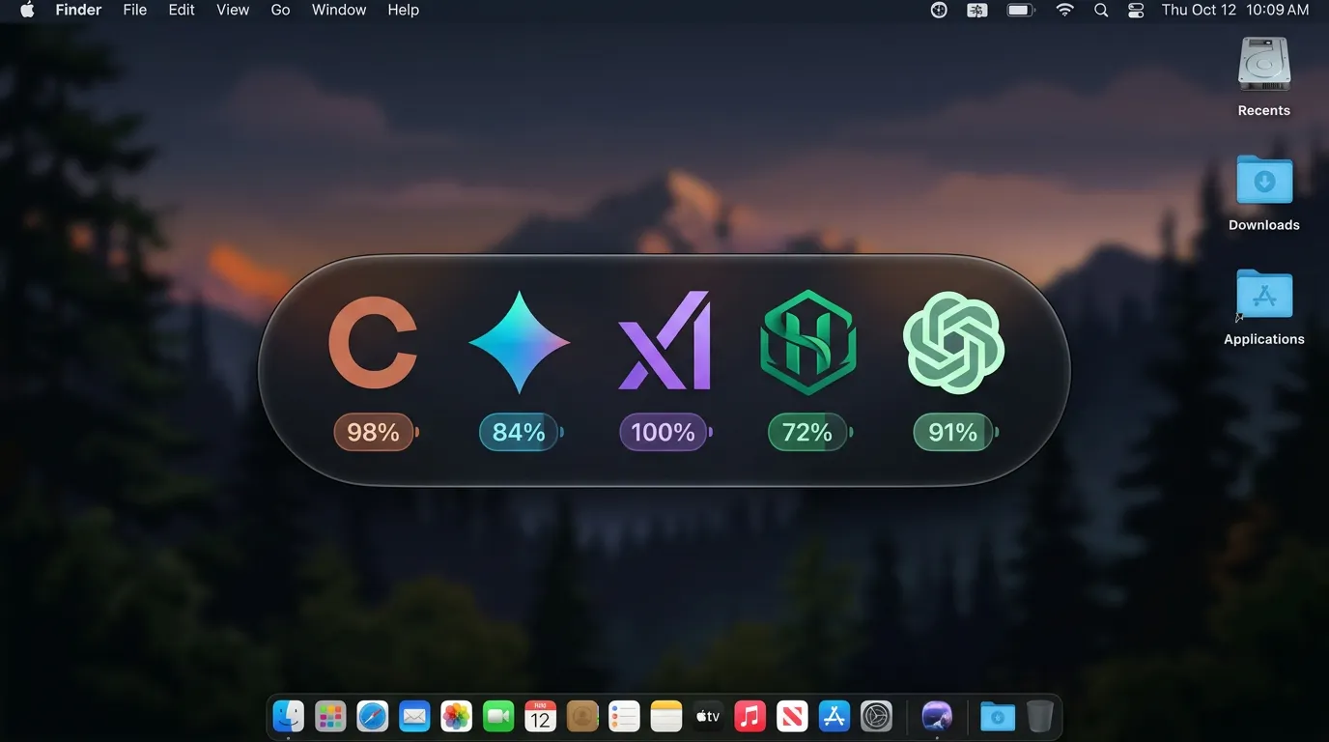This screenshot has width=1329, height=742.
Task: Open the Window menu
Action: coord(339,10)
